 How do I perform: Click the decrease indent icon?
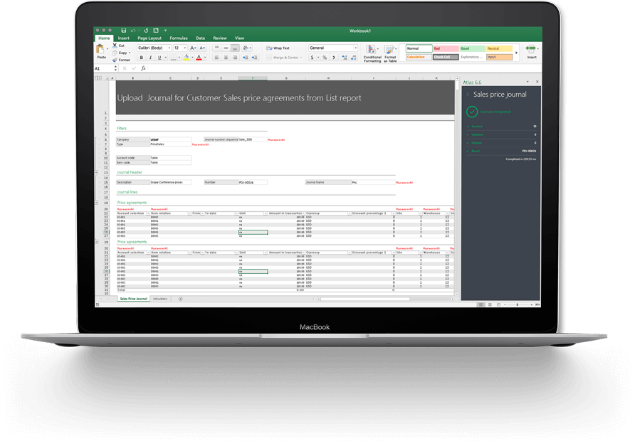(x=246, y=58)
